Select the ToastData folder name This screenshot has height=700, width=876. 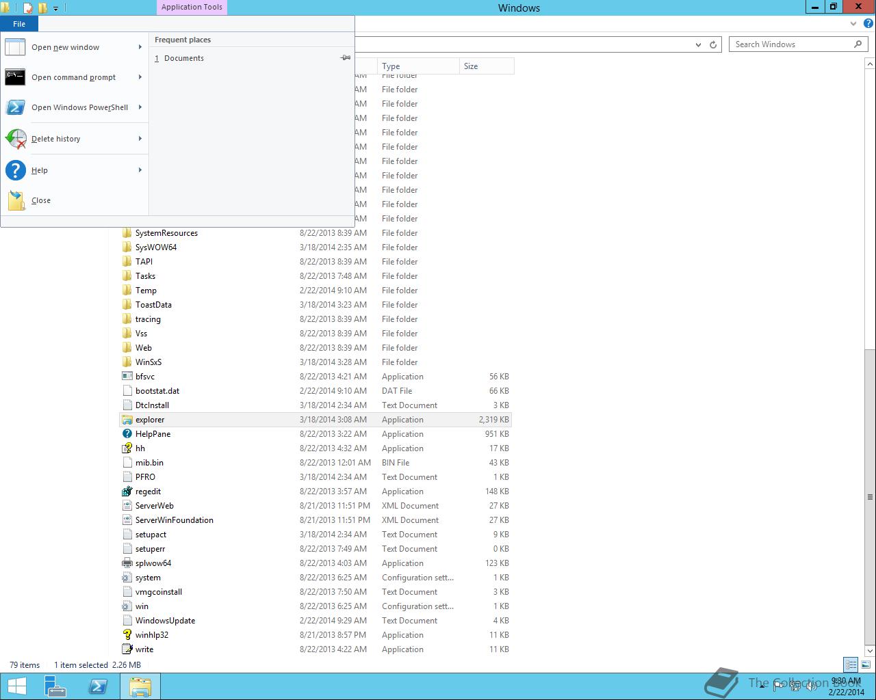tap(153, 305)
